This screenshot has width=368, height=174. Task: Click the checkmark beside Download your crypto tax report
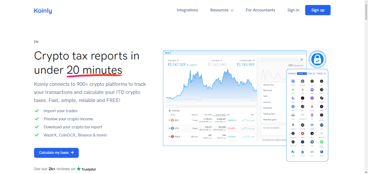(36, 127)
